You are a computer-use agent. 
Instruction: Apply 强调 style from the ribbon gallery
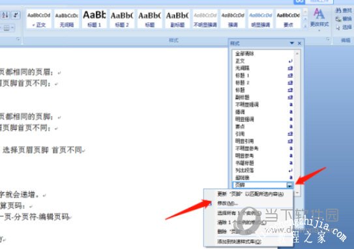point(233,19)
